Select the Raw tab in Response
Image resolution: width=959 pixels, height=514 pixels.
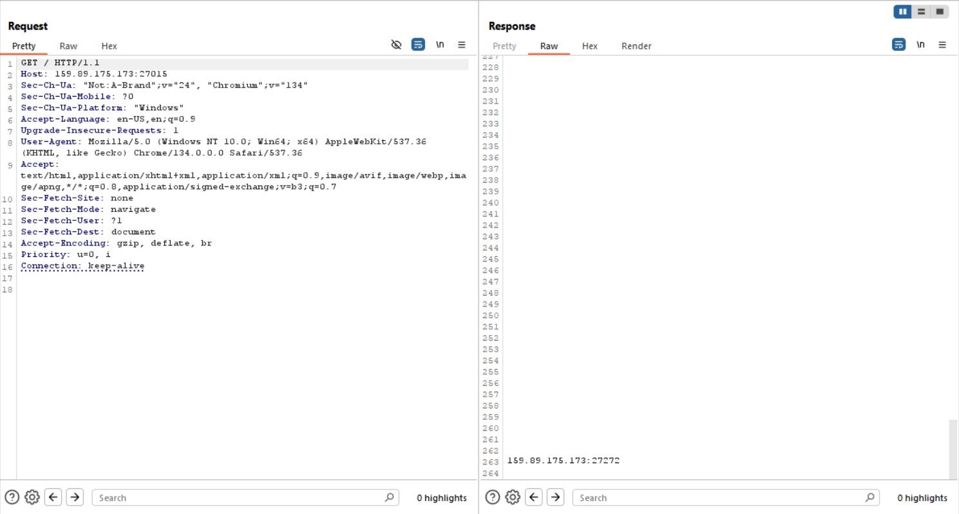pyautogui.click(x=549, y=46)
